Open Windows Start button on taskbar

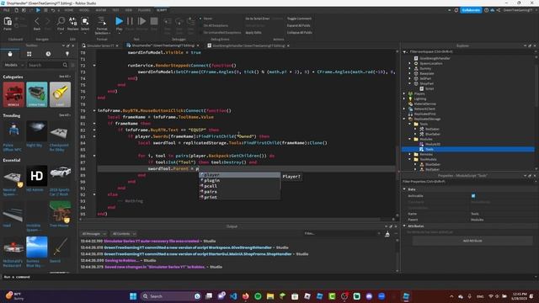[133, 296]
